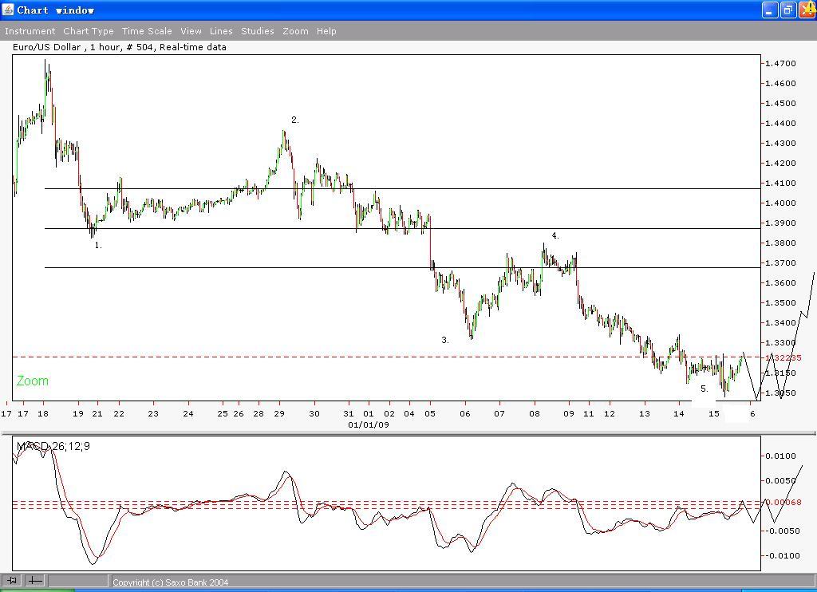The height and width of the screenshot is (592, 817).
Task: Open the Instrument menu
Action: pos(30,31)
